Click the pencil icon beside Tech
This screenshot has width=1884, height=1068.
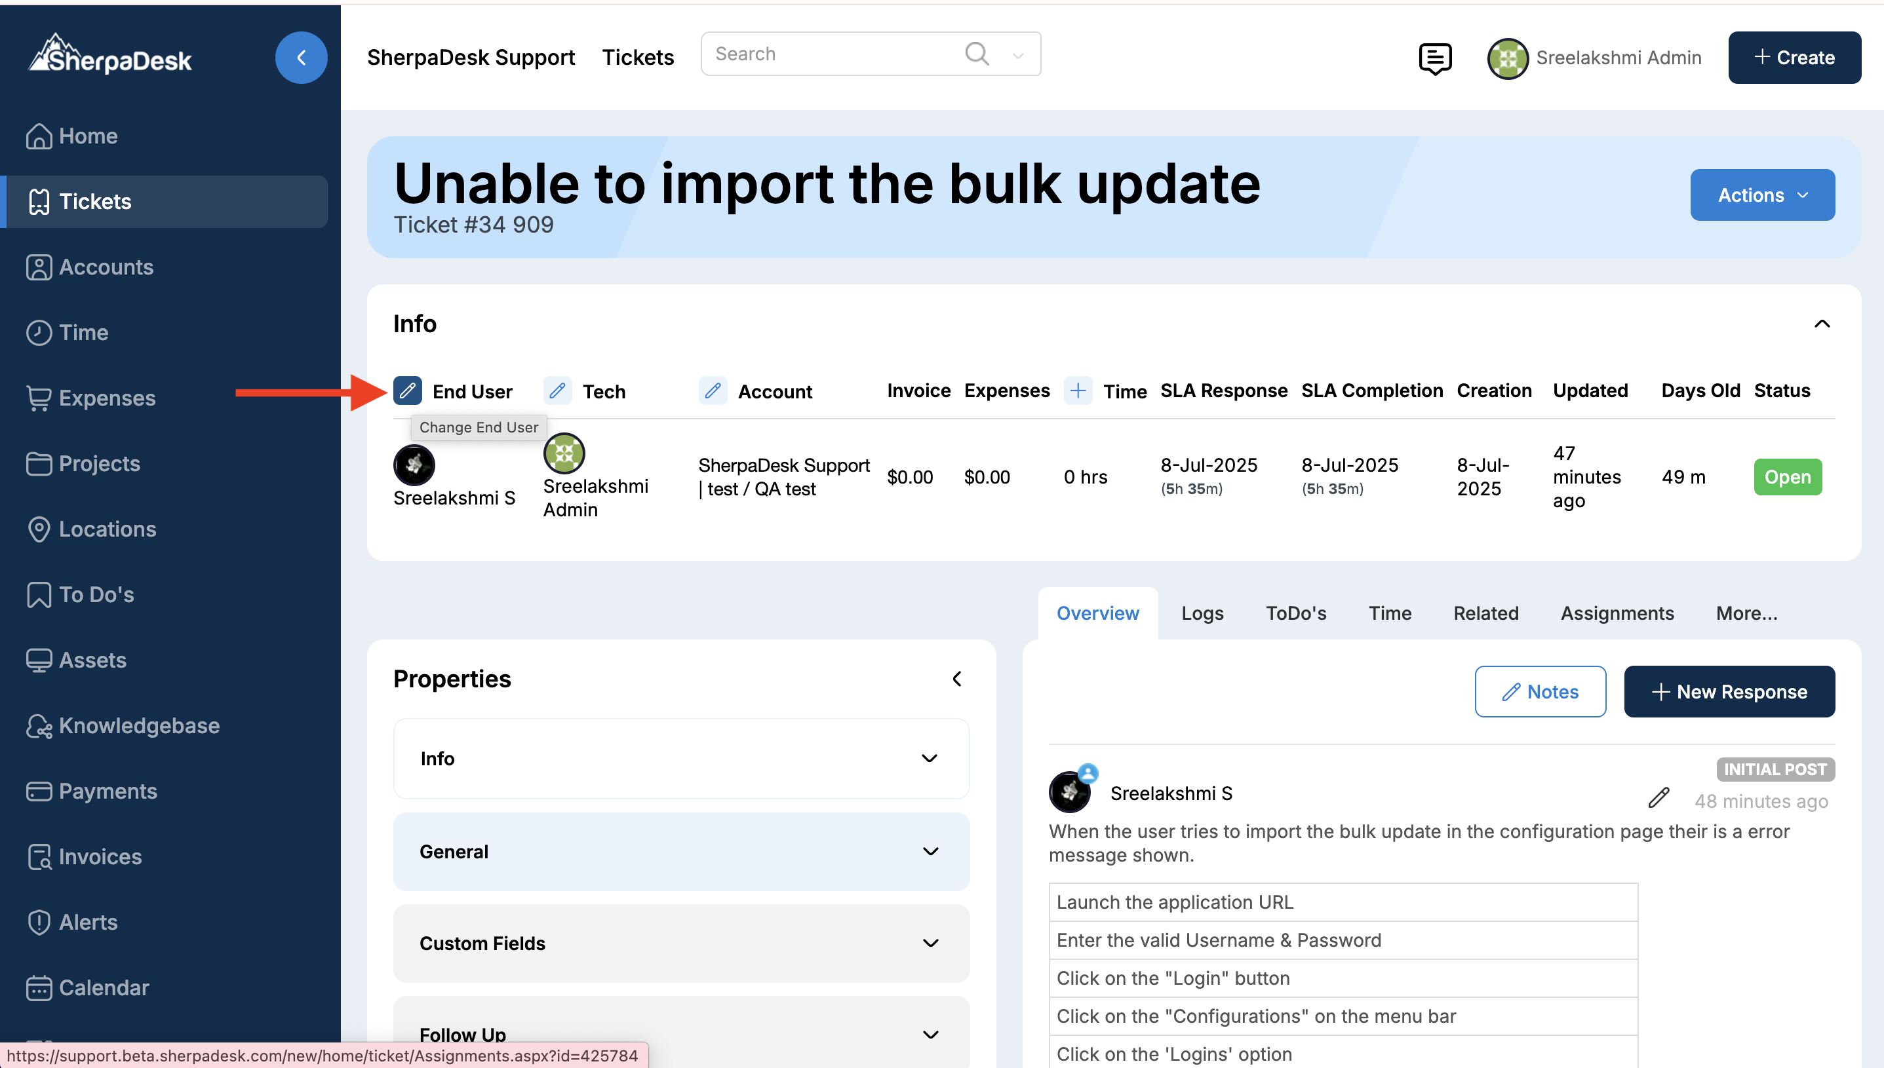(x=558, y=391)
